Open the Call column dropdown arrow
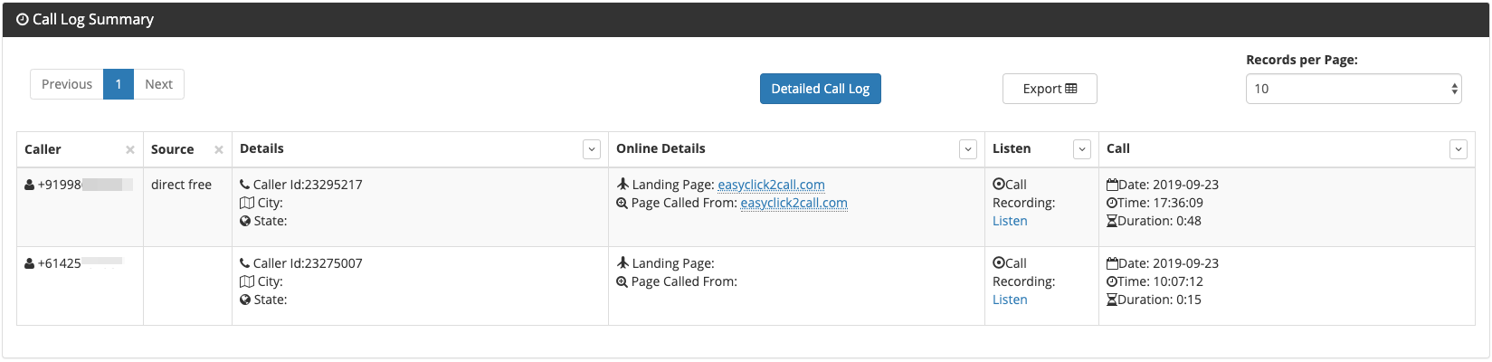Viewport: 1492px width, 362px height. coord(1459,149)
